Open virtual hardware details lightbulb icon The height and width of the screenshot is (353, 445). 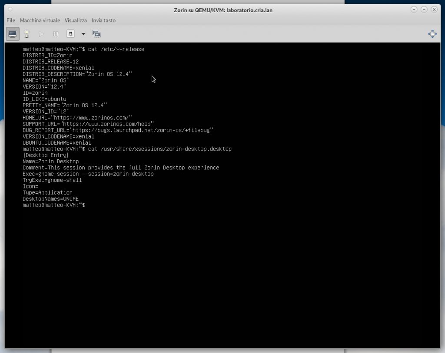[27, 34]
